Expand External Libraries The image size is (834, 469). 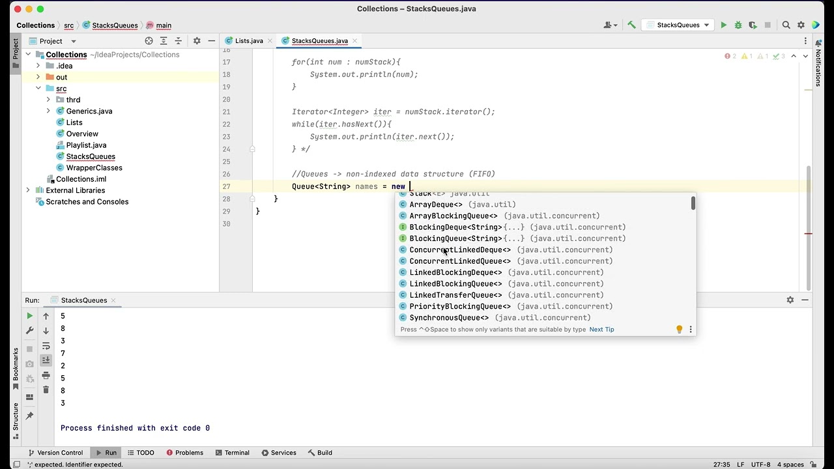(x=28, y=190)
